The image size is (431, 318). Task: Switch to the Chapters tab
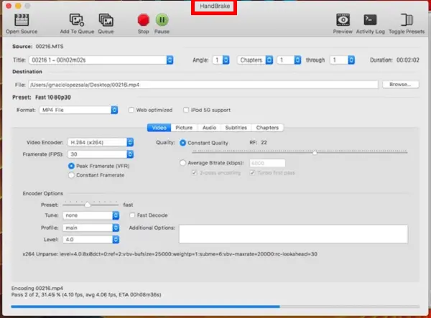click(x=267, y=128)
